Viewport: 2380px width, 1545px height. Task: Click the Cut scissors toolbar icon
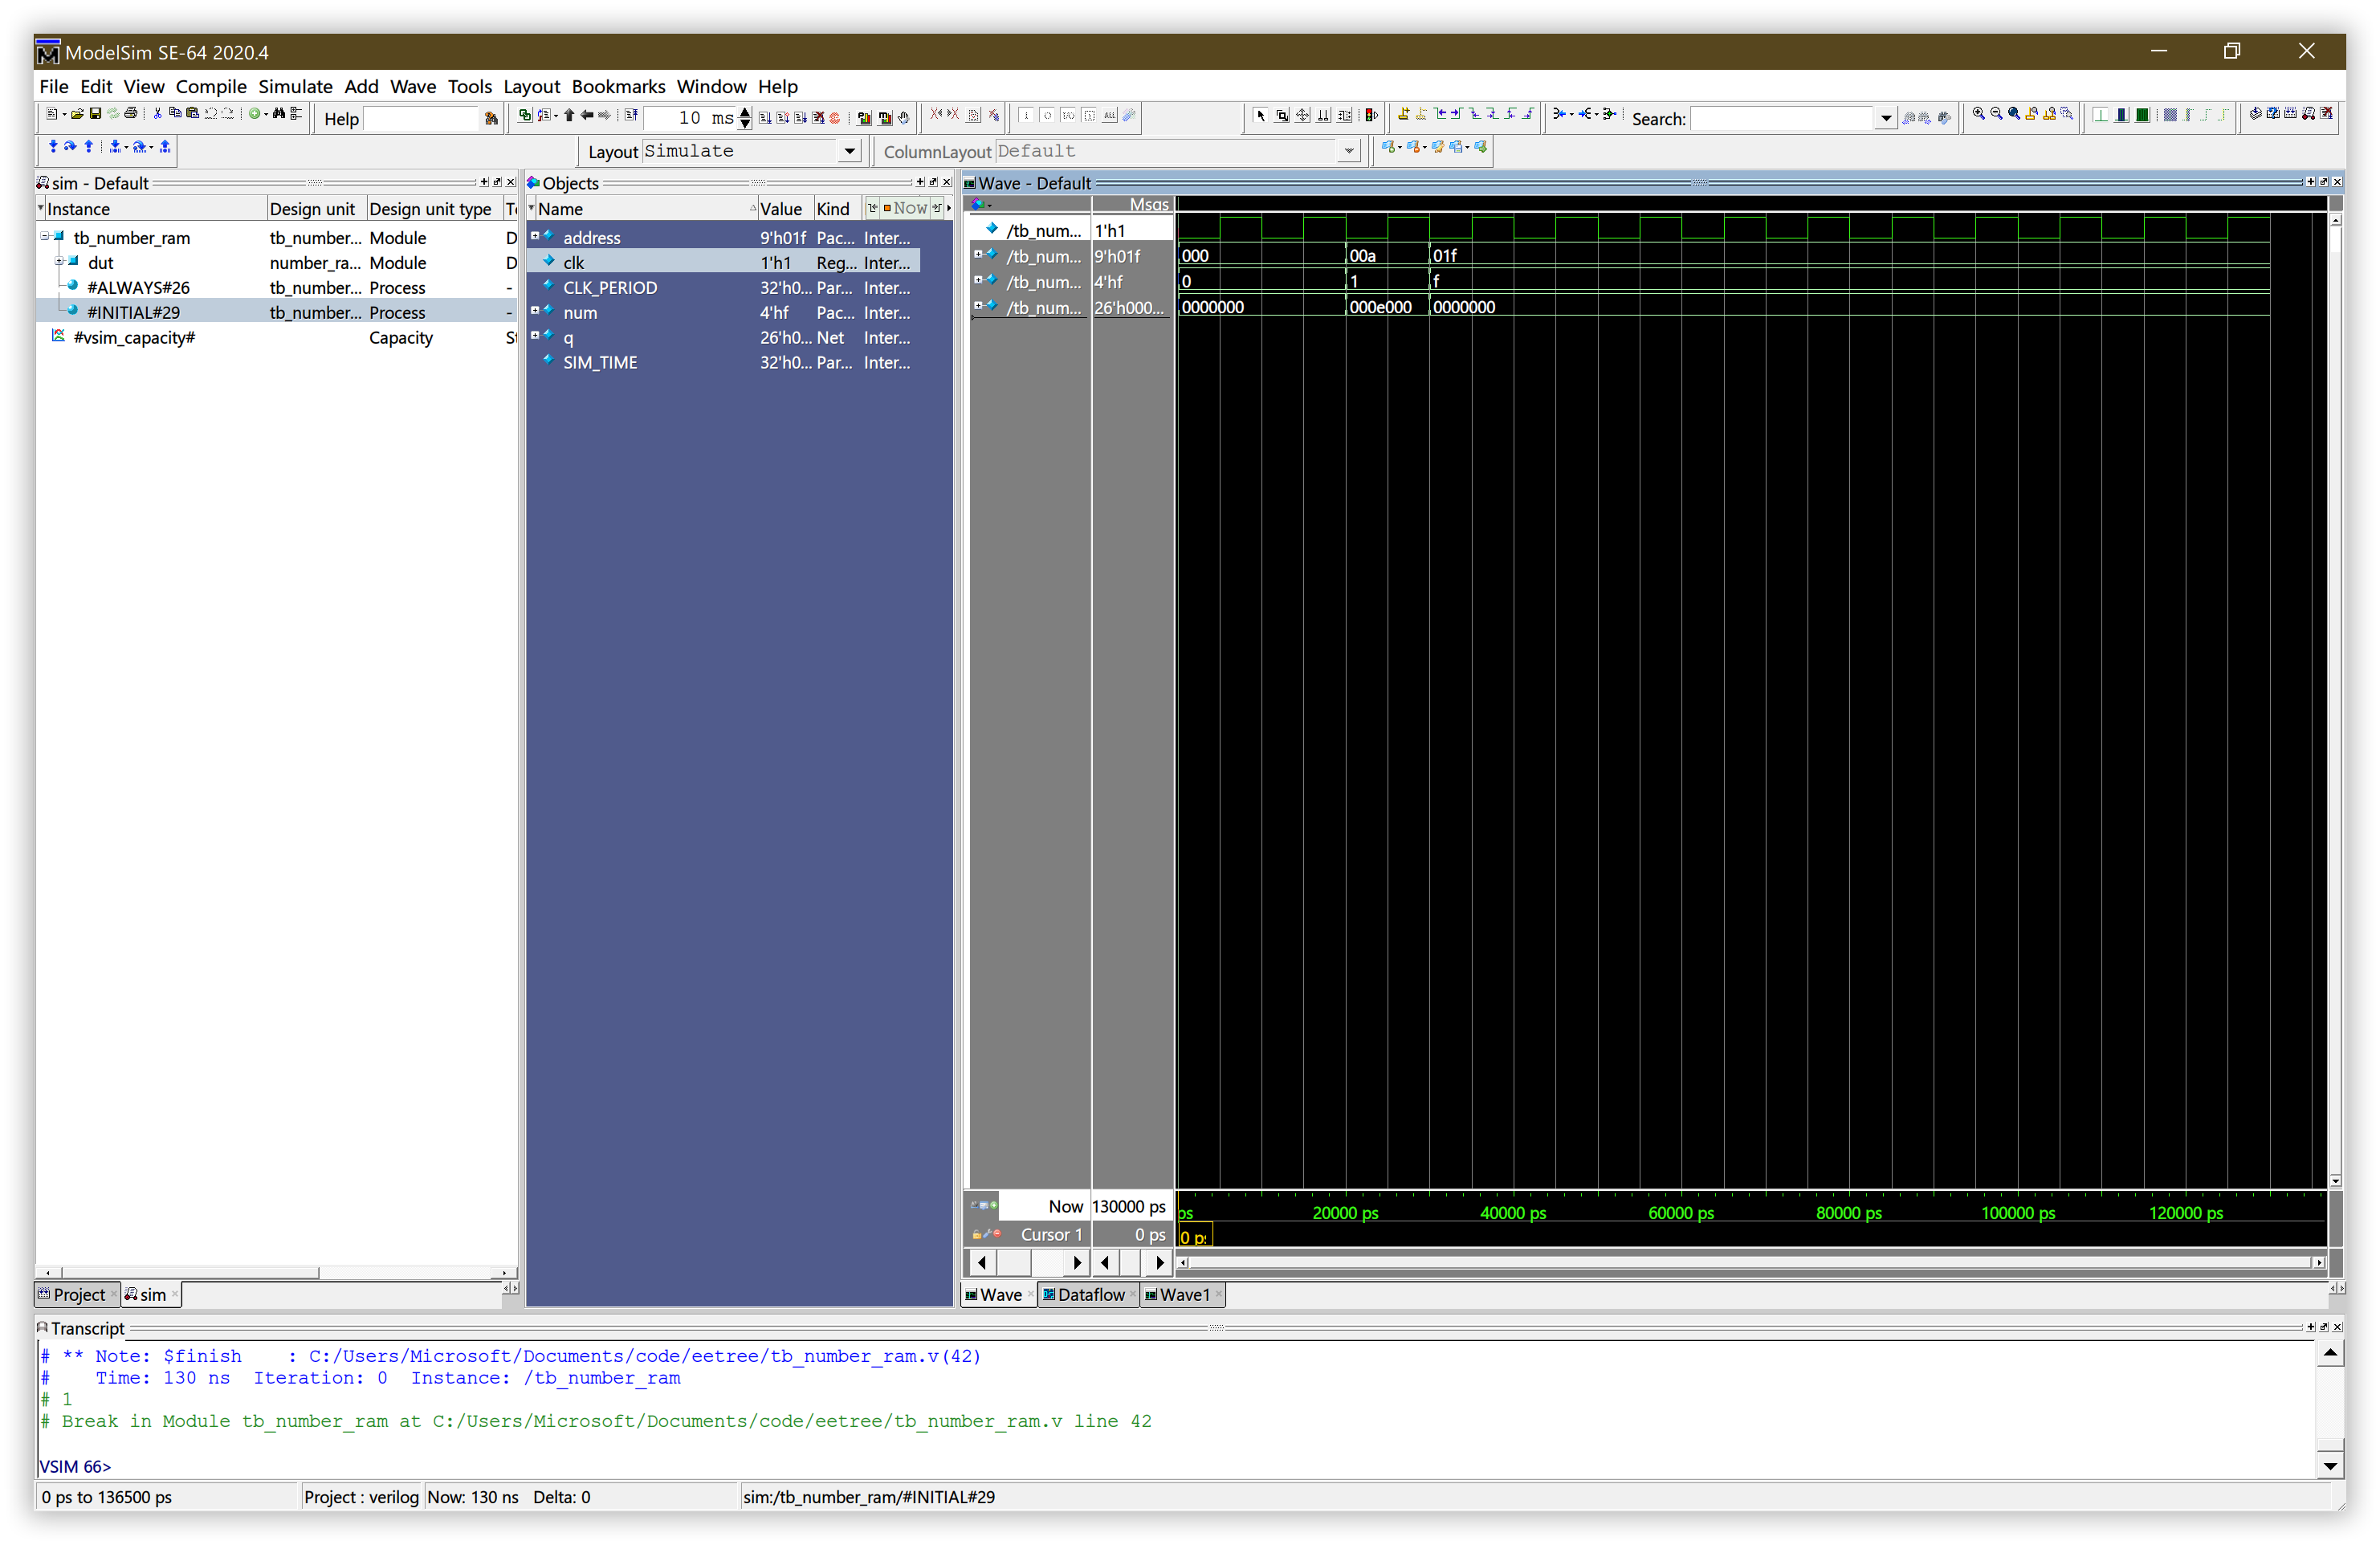[158, 114]
